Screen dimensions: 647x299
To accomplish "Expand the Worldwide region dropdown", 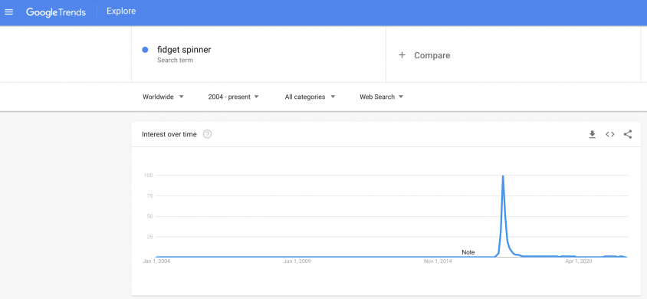I will [163, 97].
